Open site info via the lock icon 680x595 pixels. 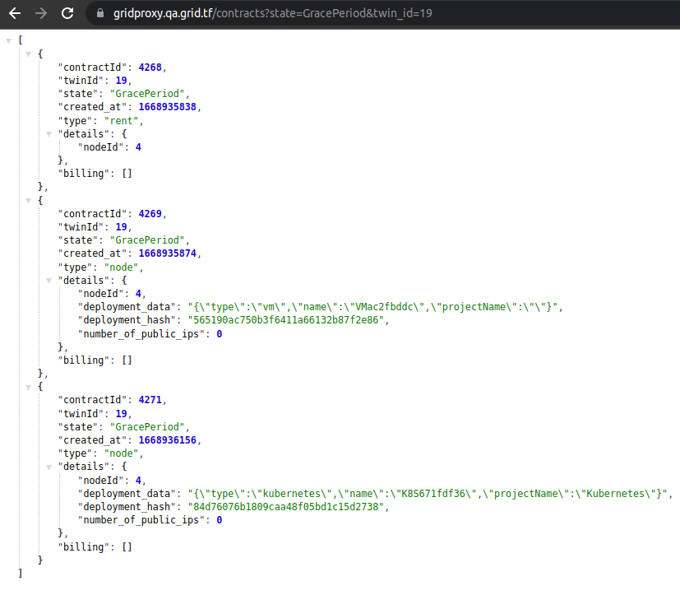click(x=100, y=13)
